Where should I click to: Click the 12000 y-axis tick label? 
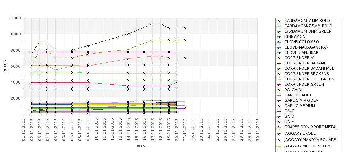pyautogui.click(x=15, y=18)
